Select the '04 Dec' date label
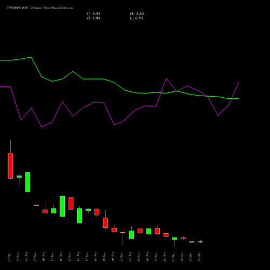270x270 pixels. click(x=199, y=257)
